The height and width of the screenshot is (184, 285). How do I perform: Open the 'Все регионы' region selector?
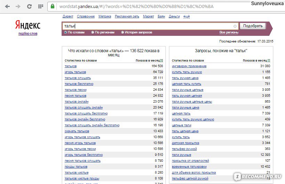click(229, 32)
